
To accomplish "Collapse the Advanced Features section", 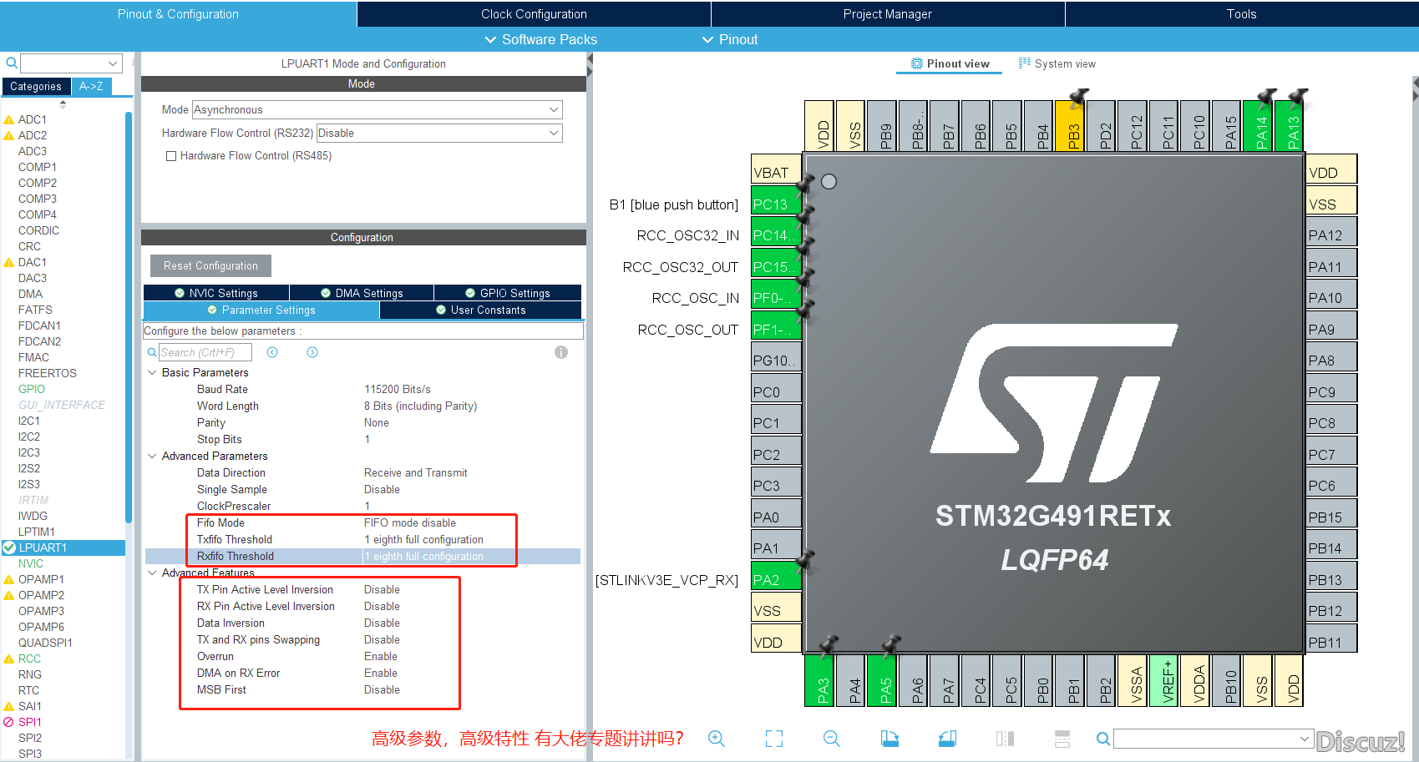I will 152,573.
